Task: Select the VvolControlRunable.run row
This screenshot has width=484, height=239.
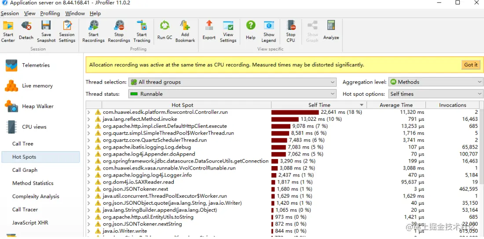Action: coord(283,168)
